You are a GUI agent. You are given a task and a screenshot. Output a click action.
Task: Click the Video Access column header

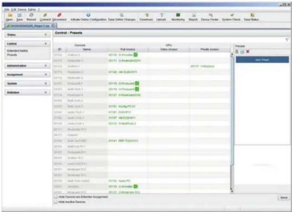pos(169,49)
